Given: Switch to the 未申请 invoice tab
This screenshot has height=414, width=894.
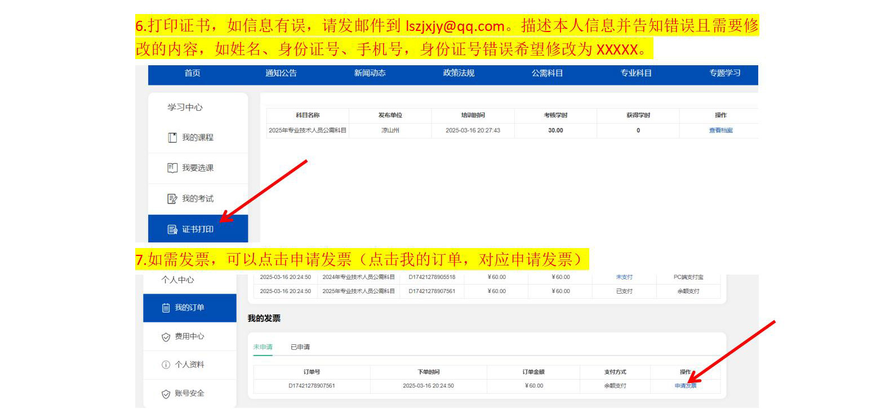Looking at the screenshot, I should click(263, 347).
